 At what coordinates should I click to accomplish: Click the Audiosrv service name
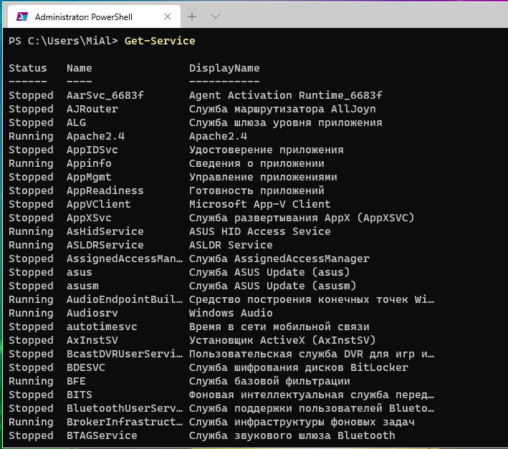[x=92, y=313]
